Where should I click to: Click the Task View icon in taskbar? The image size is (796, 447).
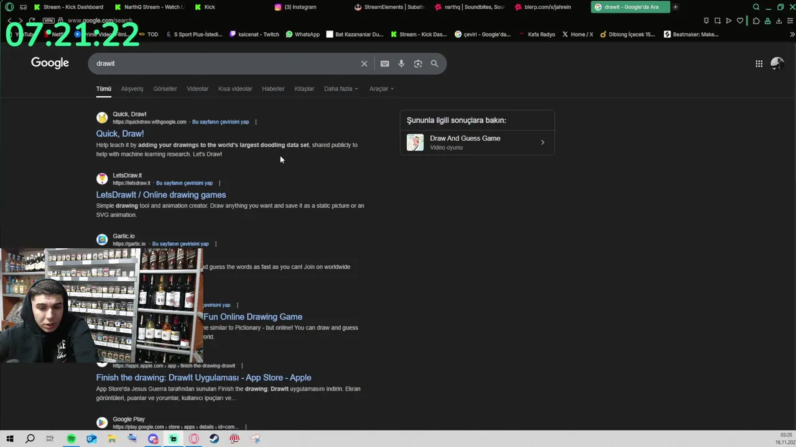(x=50, y=439)
